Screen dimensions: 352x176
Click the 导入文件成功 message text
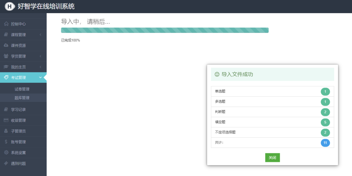[x=237, y=74]
